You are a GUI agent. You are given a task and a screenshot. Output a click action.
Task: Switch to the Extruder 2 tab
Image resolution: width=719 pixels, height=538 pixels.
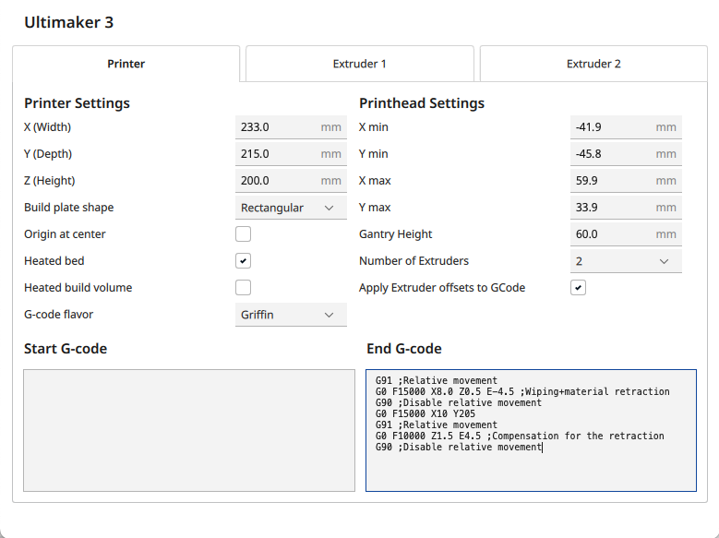point(593,64)
